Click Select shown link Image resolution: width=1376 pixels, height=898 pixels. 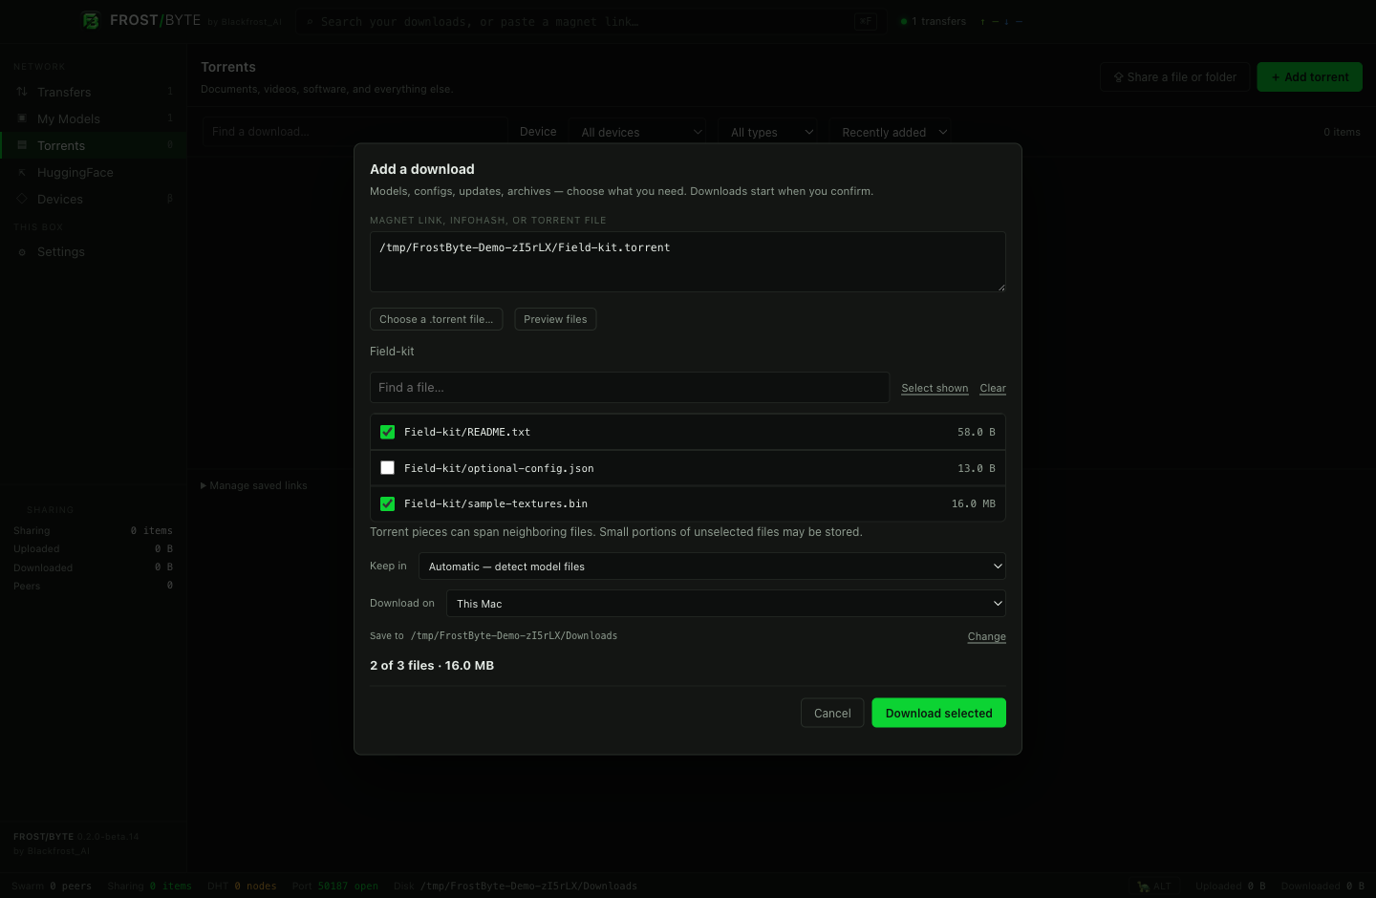coord(935,389)
